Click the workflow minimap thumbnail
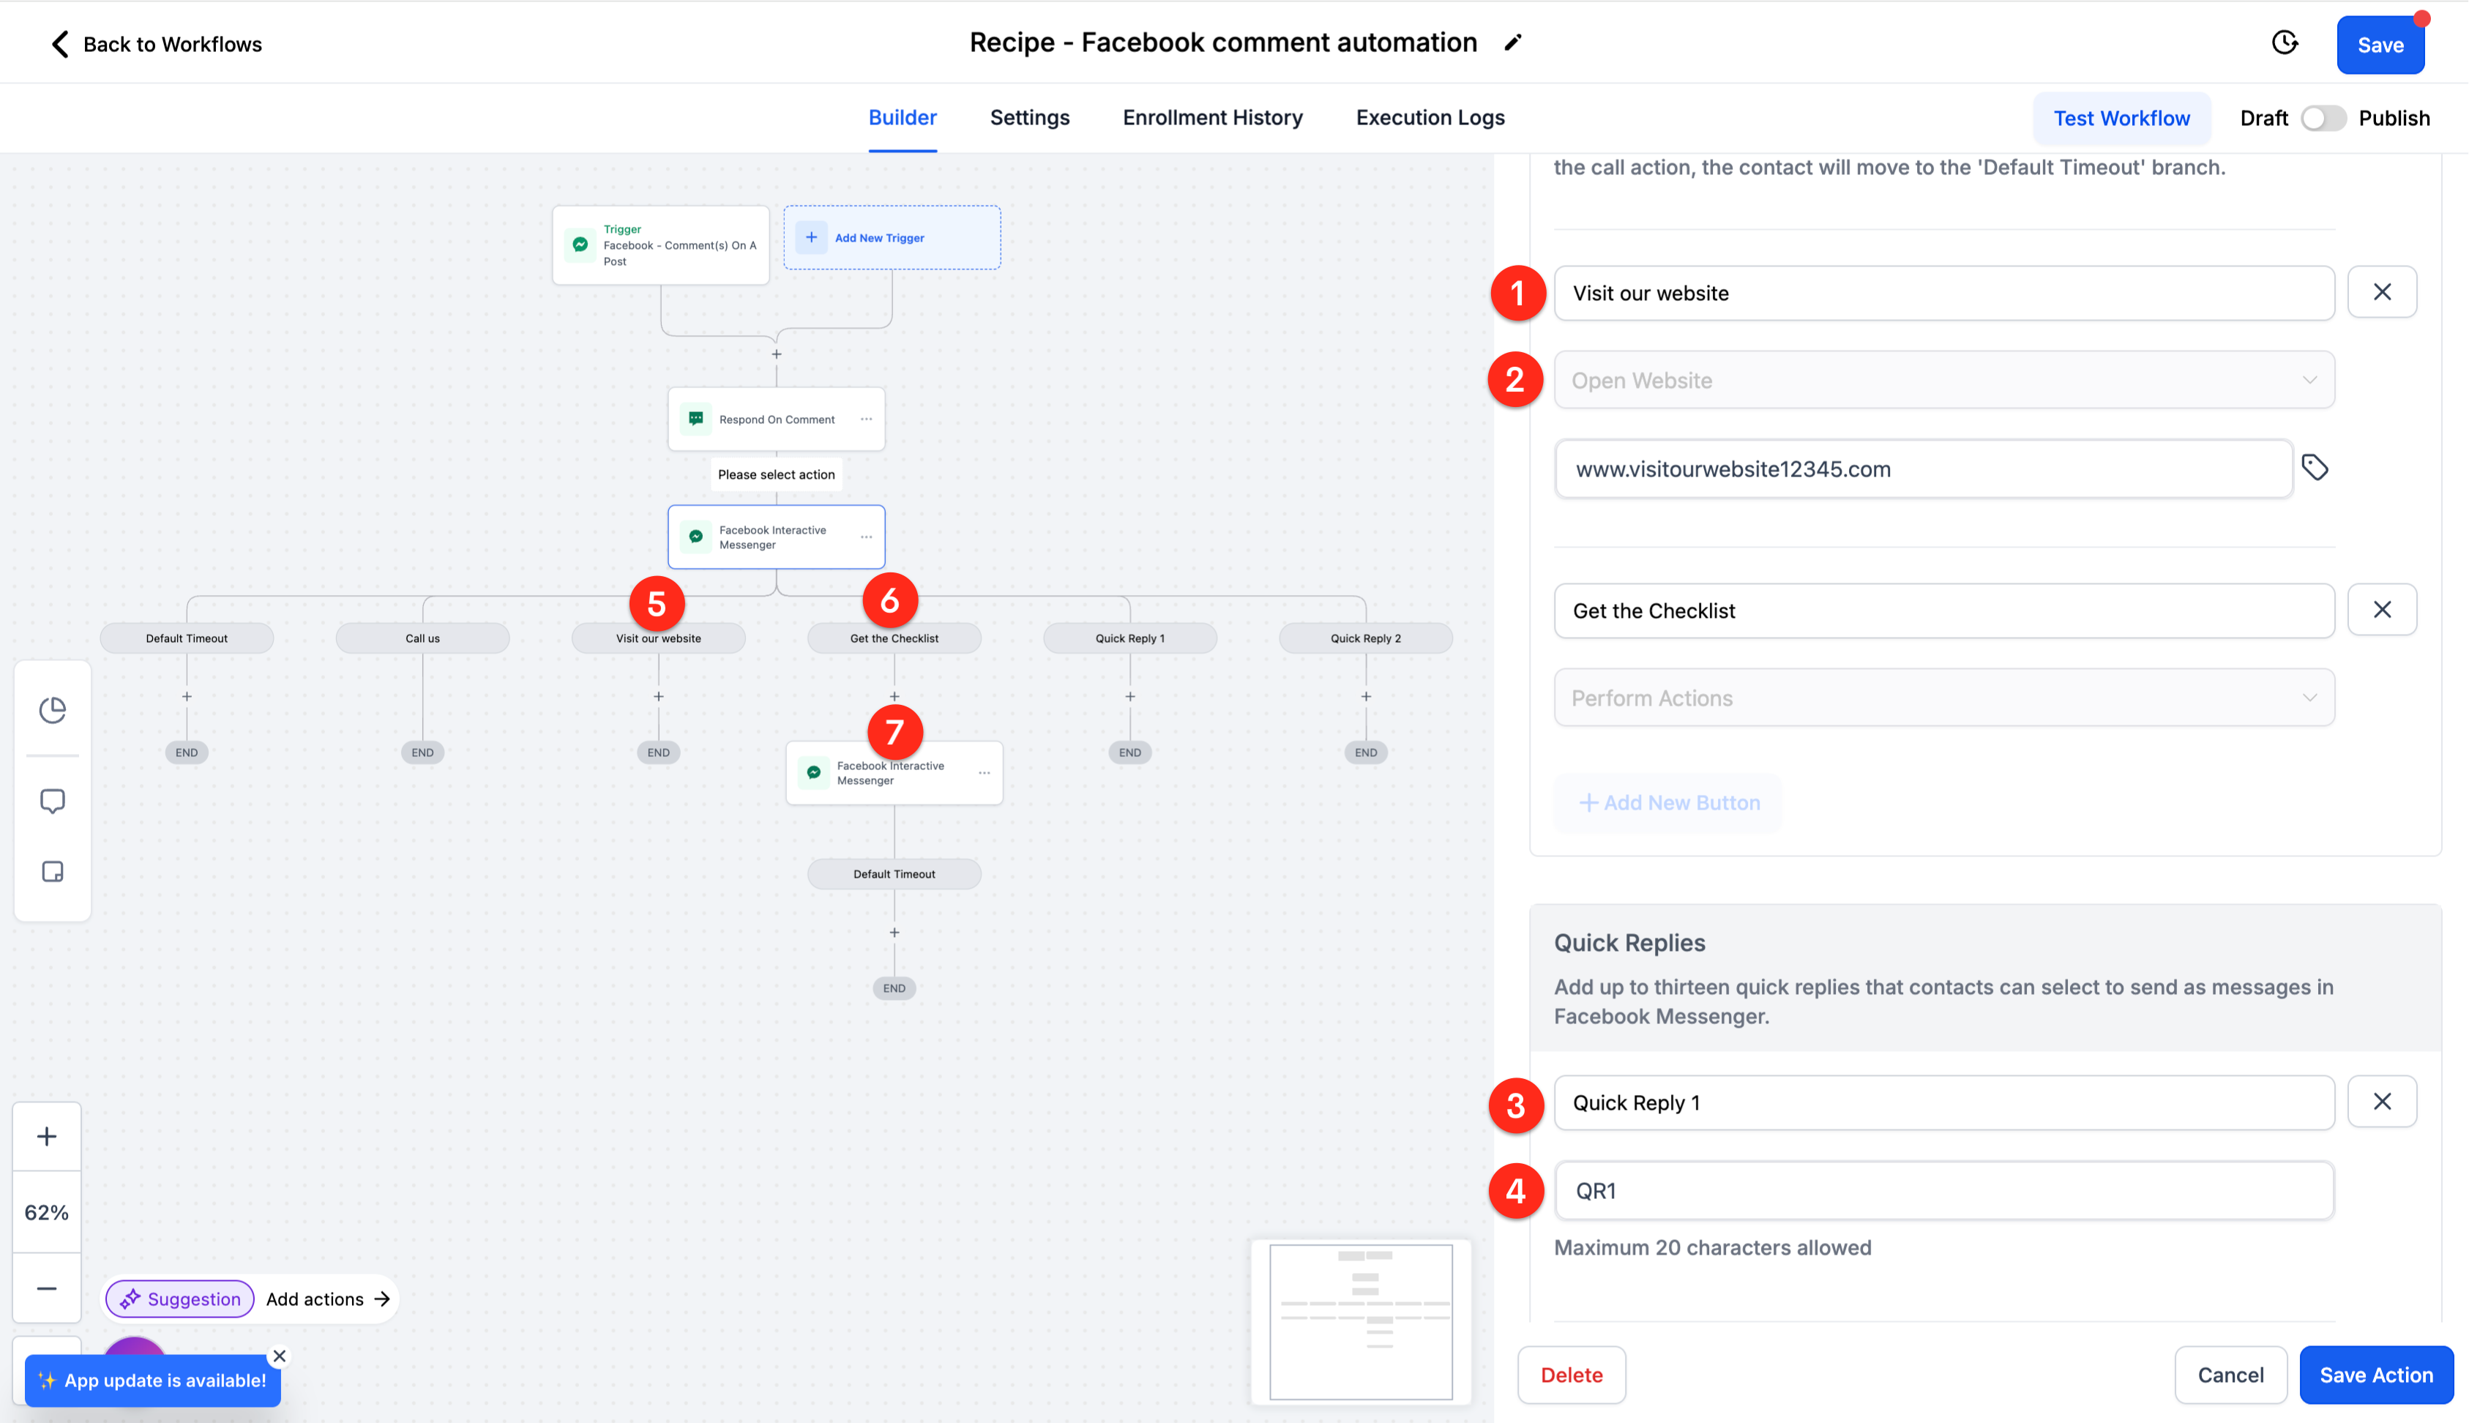Viewport: 2469px width, 1423px height. pos(1360,1321)
